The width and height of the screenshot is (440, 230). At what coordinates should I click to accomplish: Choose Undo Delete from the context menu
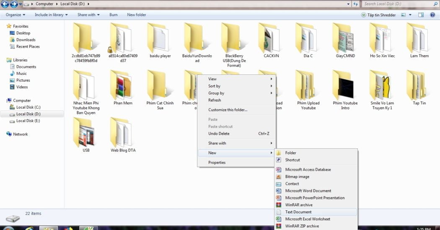(x=237, y=134)
